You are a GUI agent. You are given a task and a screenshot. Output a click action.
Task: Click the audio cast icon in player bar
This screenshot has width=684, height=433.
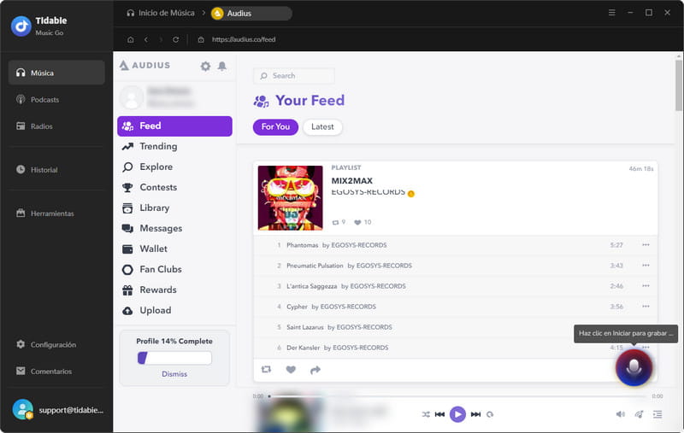639,414
